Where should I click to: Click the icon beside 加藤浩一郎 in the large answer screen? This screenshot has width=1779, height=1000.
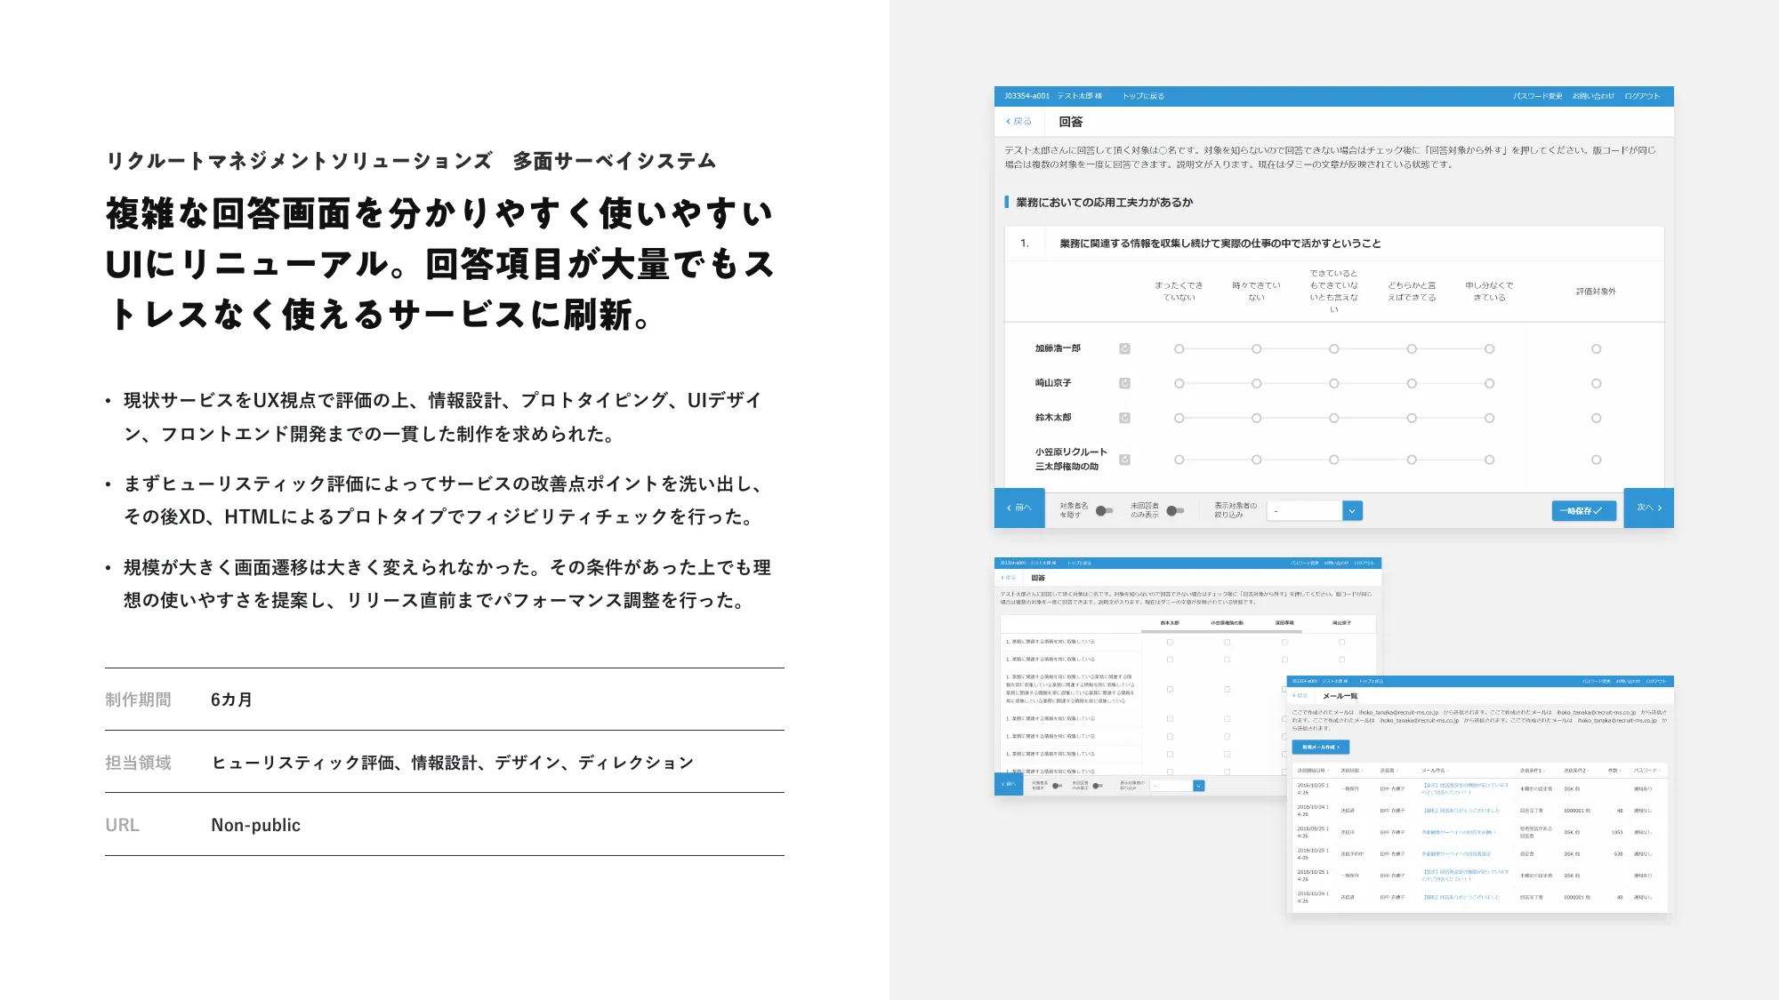(x=1124, y=348)
